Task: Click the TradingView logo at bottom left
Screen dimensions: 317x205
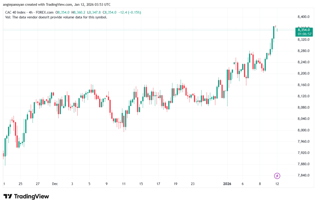Action: click(26, 196)
